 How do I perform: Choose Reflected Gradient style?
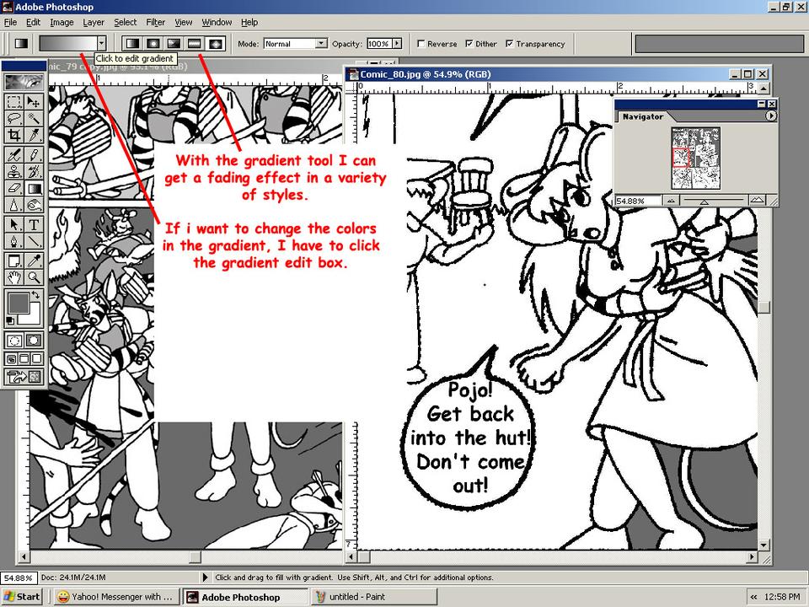pos(195,44)
